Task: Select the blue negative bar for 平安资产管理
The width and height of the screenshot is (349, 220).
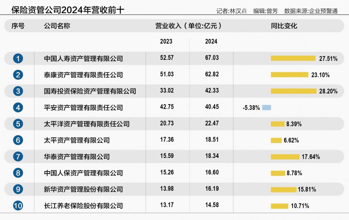Action: [267, 108]
